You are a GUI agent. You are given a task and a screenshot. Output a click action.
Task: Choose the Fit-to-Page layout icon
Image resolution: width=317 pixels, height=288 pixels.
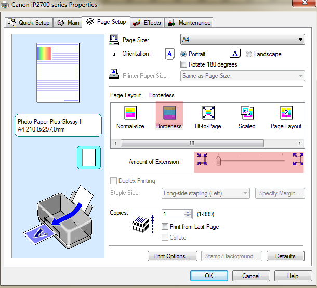point(208,112)
